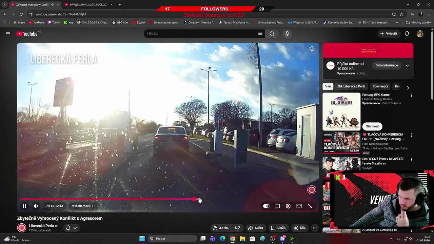
Task: Click the search magnifier button
Action: [272, 34]
